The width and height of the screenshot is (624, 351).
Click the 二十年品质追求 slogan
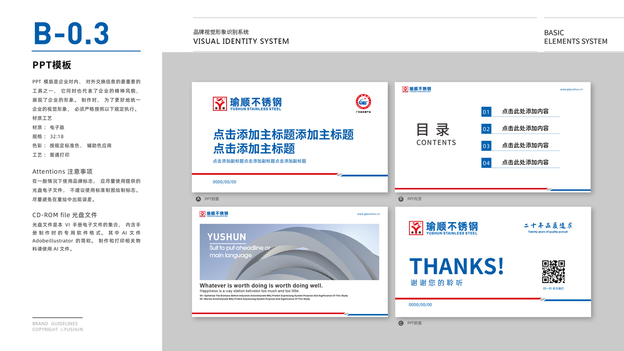[548, 225]
